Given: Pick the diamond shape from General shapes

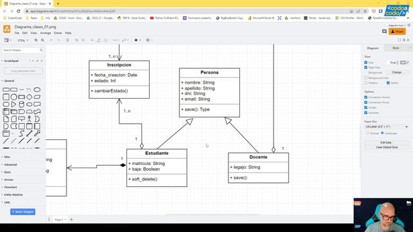Looking at the screenshot, I should pyautogui.click(x=29, y=97).
